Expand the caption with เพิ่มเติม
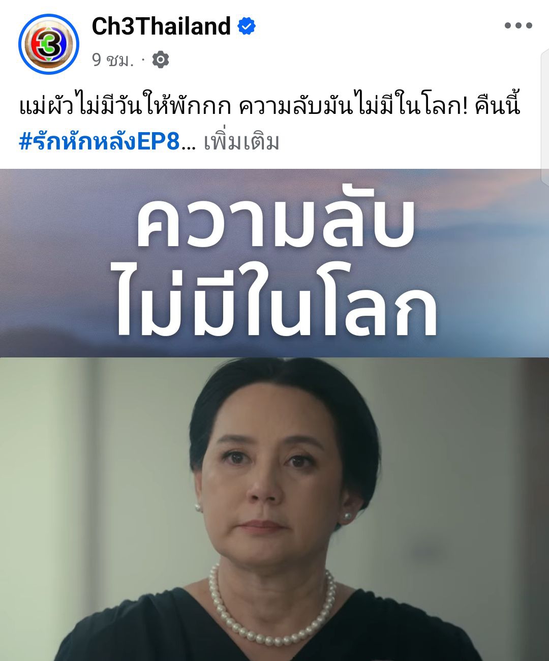This screenshot has height=661, width=549. 241,142
